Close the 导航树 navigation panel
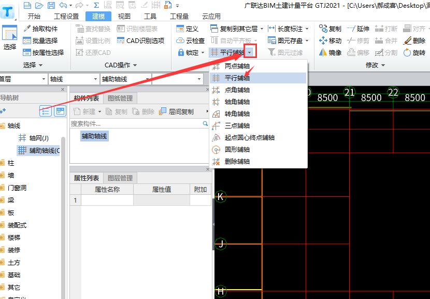Viewport: 430px width, 299px height. click(x=63, y=90)
